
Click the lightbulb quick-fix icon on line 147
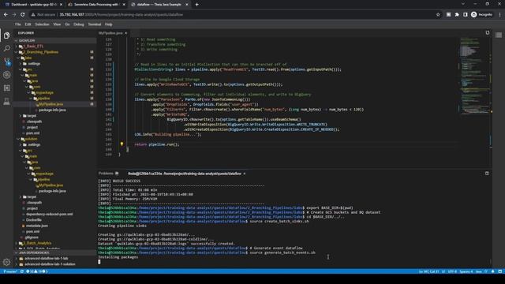[x=122, y=144]
